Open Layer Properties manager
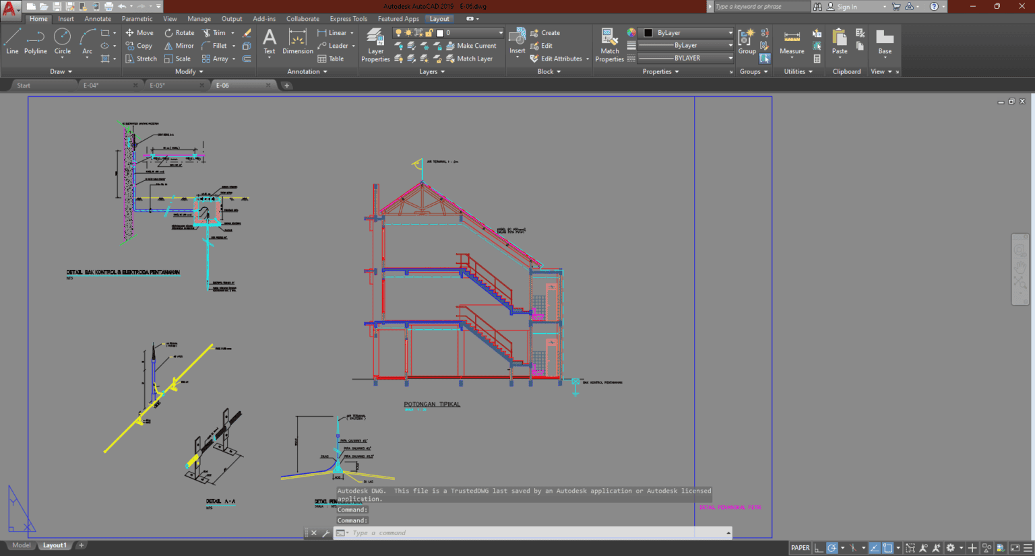The image size is (1035, 556). [x=375, y=44]
